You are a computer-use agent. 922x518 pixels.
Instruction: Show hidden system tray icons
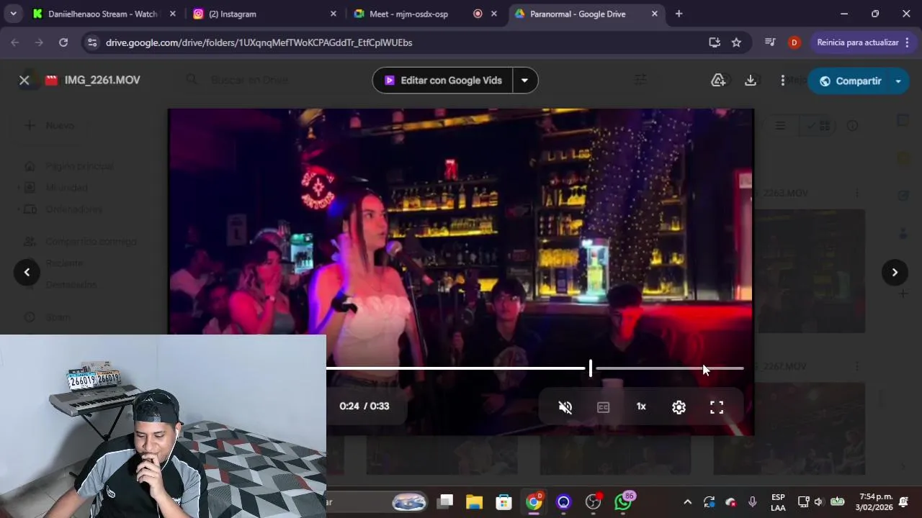tap(687, 502)
